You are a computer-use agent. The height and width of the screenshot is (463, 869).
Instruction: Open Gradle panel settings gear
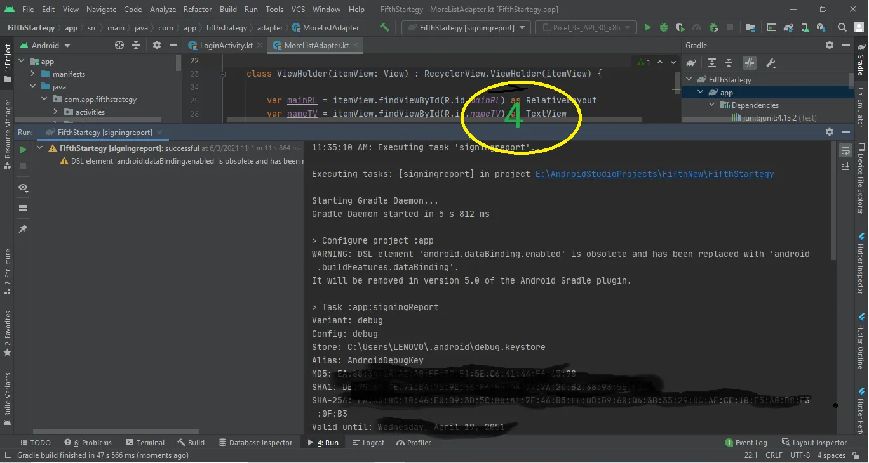[830, 45]
